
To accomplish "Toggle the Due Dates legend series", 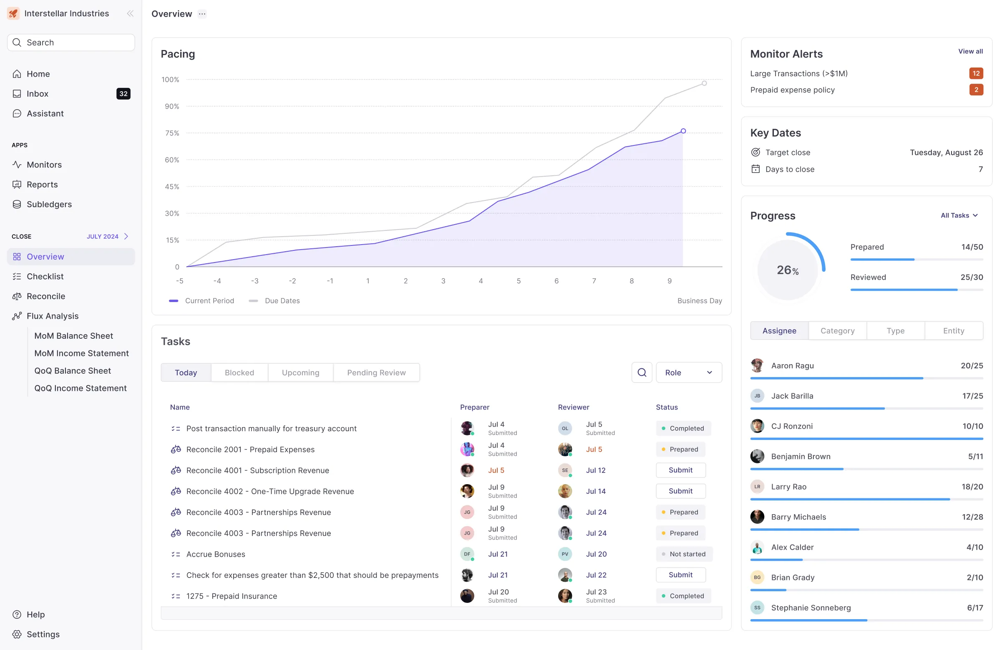I will tap(274, 300).
